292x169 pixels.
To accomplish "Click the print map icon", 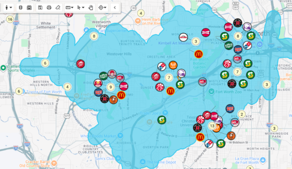I will tap(49, 8).
